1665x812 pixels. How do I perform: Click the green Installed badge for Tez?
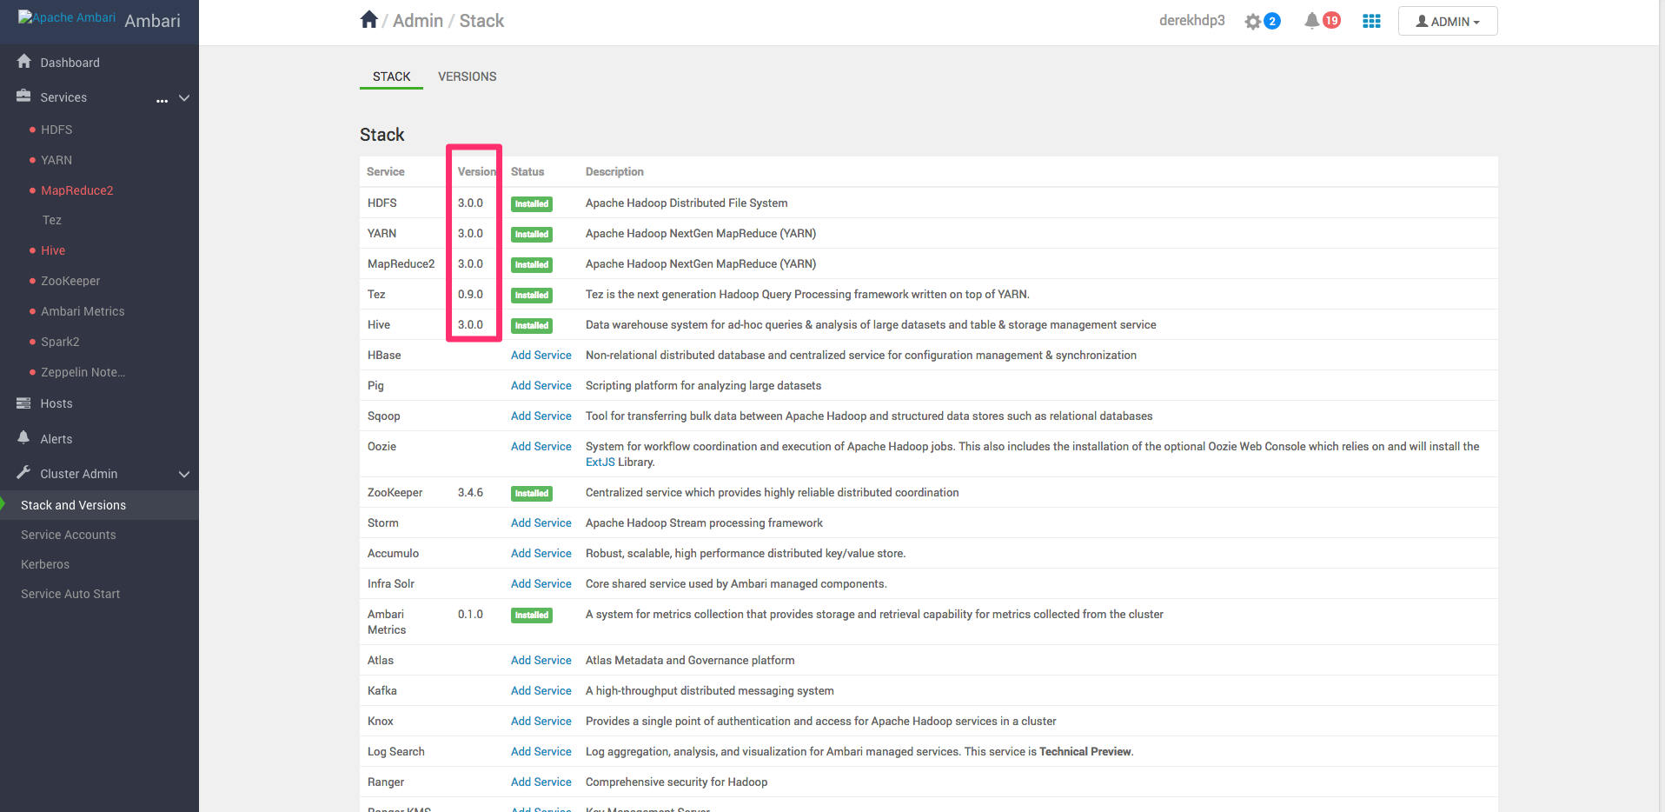pyautogui.click(x=531, y=295)
